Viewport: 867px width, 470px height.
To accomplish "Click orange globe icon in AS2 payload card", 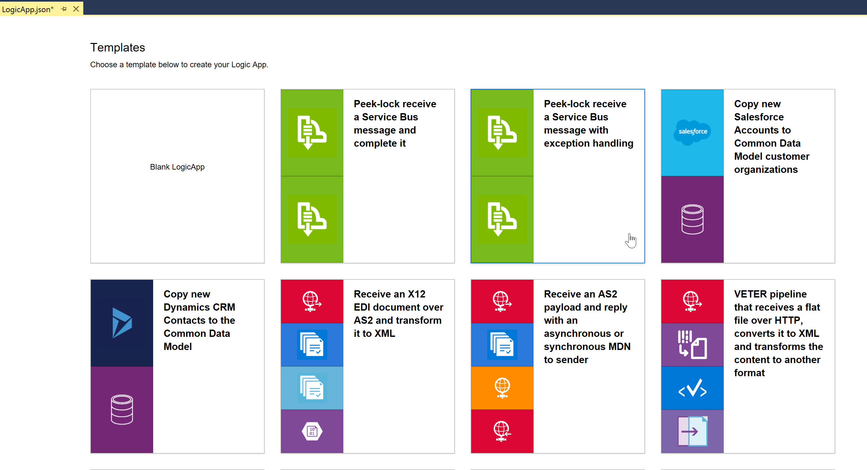I will [502, 388].
